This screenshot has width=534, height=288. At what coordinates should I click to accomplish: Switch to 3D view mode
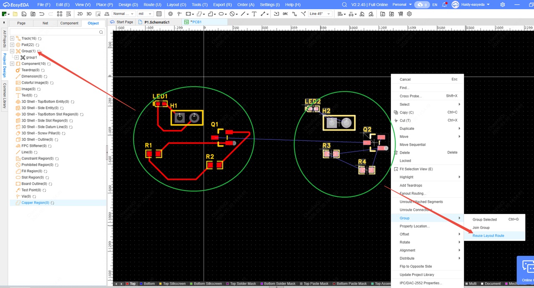click(89, 14)
